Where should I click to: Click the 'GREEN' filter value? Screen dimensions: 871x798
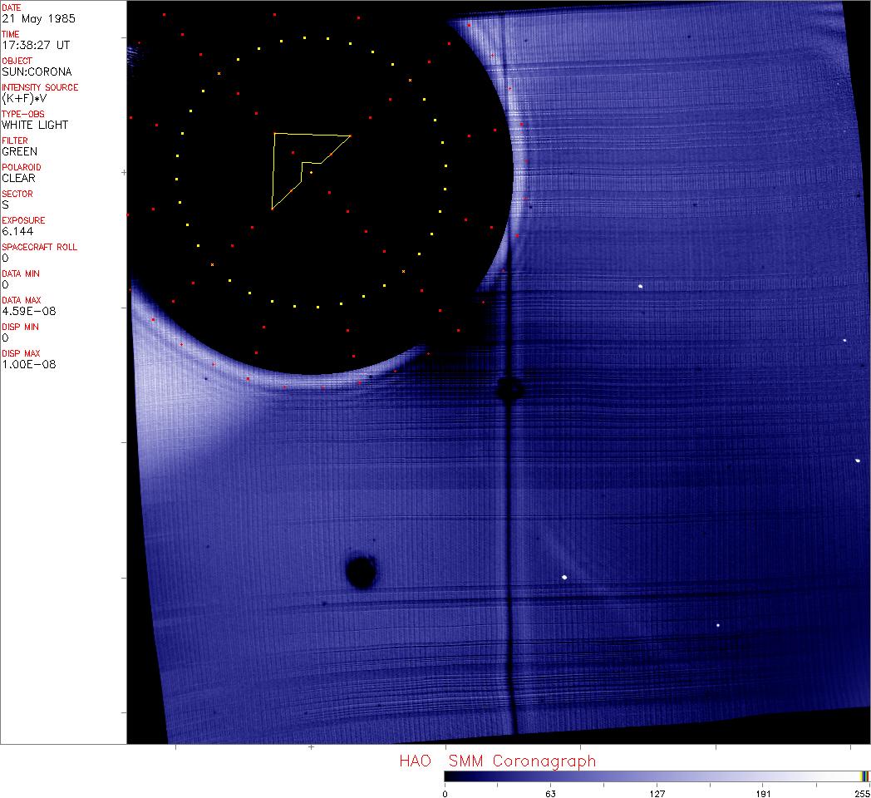pos(19,151)
